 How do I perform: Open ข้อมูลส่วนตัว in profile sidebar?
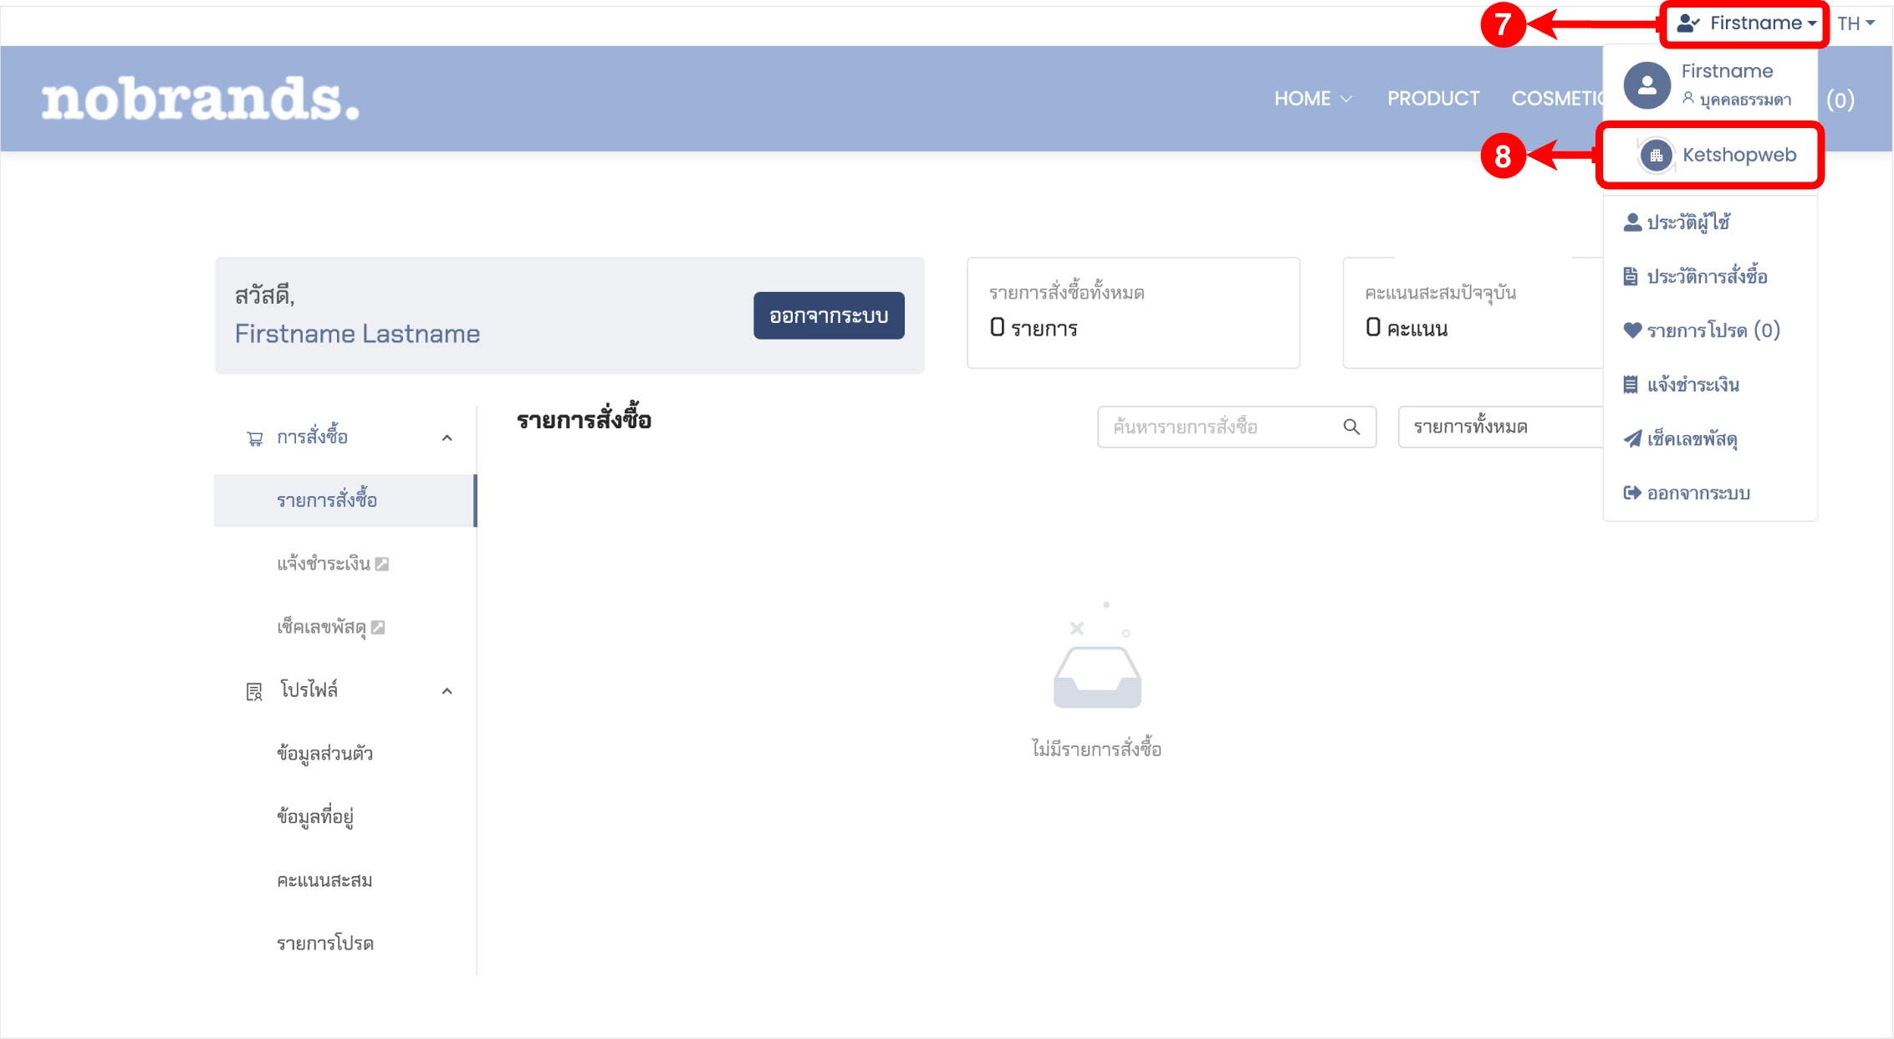click(x=325, y=754)
